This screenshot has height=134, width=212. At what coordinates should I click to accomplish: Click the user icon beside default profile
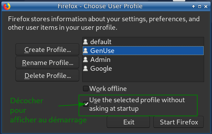85,42
